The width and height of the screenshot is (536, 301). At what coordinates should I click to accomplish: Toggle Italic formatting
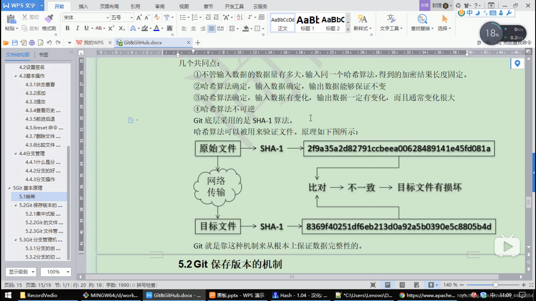click(77, 28)
